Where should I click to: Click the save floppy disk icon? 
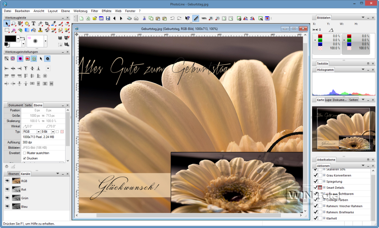[x=108, y=19]
